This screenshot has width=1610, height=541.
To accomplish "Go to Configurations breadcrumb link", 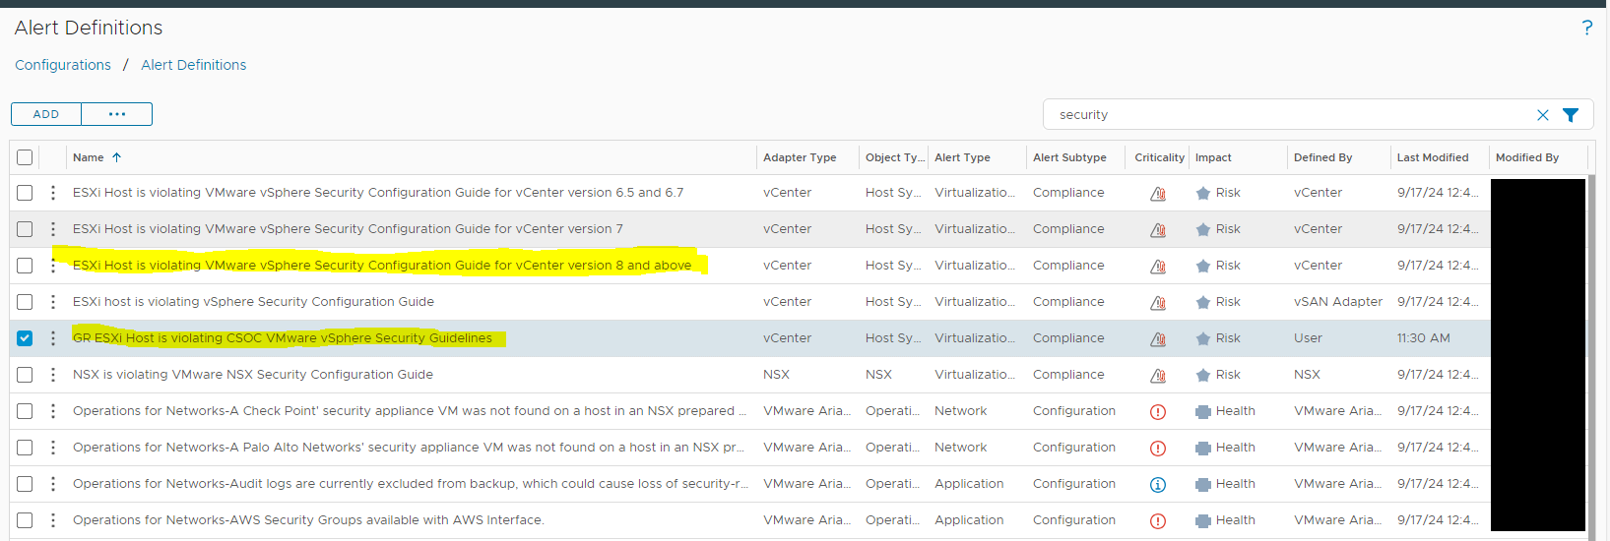I will click(63, 65).
